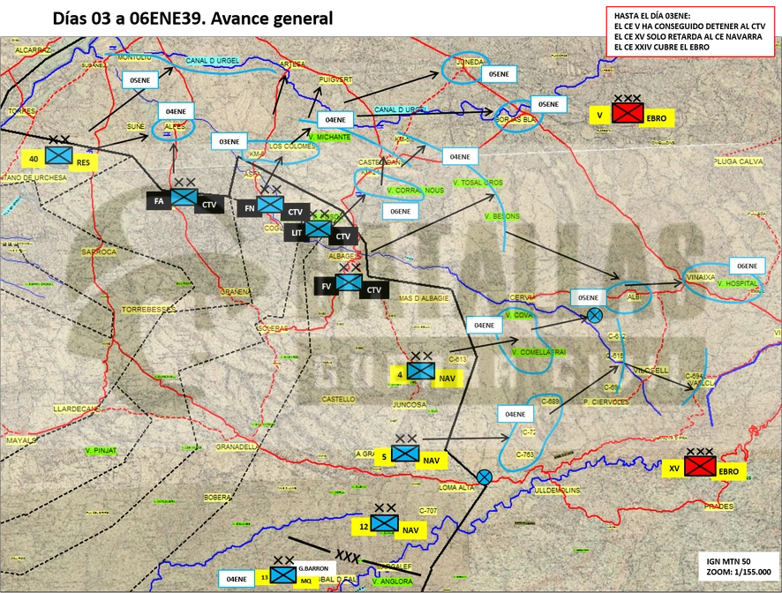Select line 'EL CE XV SOLO RETARDA AL CE NAVARRA'
Image resolution: width=782 pixels, height=593 pixels.
click(688, 37)
